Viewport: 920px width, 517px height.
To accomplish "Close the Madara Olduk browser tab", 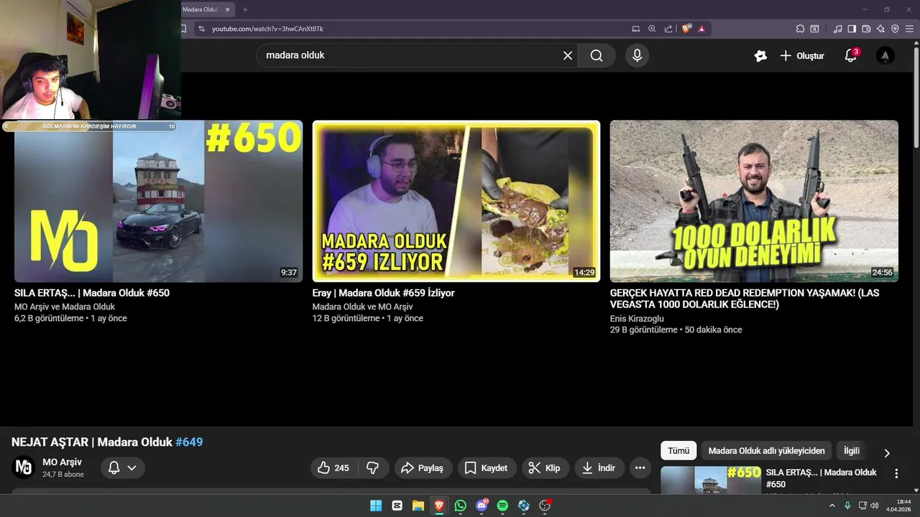I will click(228, 9).
